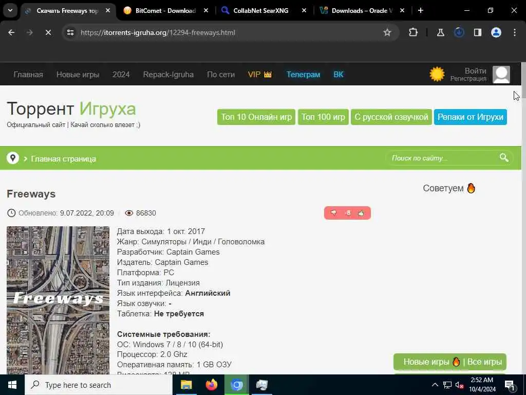Open the downloads icon in toolbar
Image resolution: width=526 pixels, height=395 pixels.
[459, 32]
